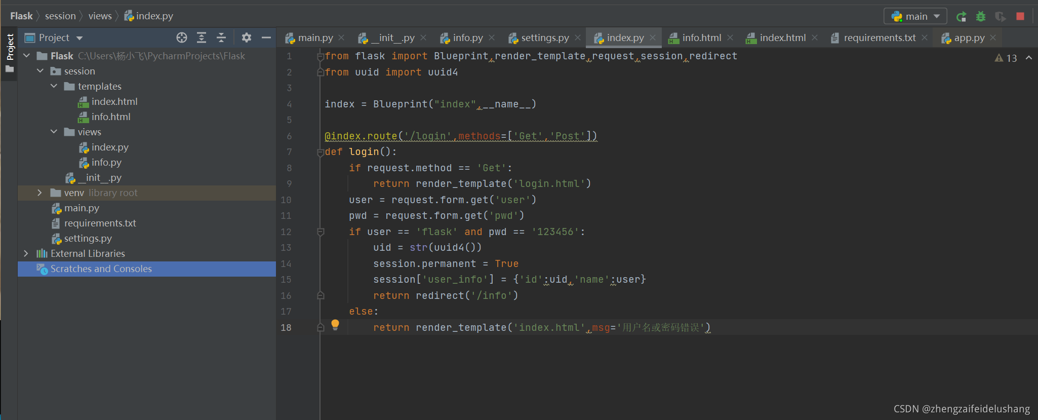Collapse the session folder
Viewport: 1038px width, 420px height.
40,71
